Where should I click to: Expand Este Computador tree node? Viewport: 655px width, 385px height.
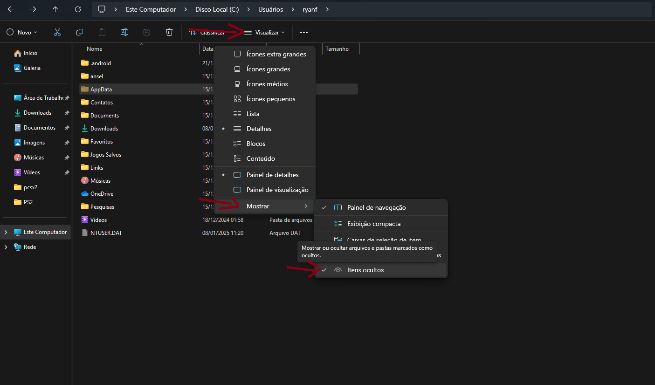pos(6,232)
